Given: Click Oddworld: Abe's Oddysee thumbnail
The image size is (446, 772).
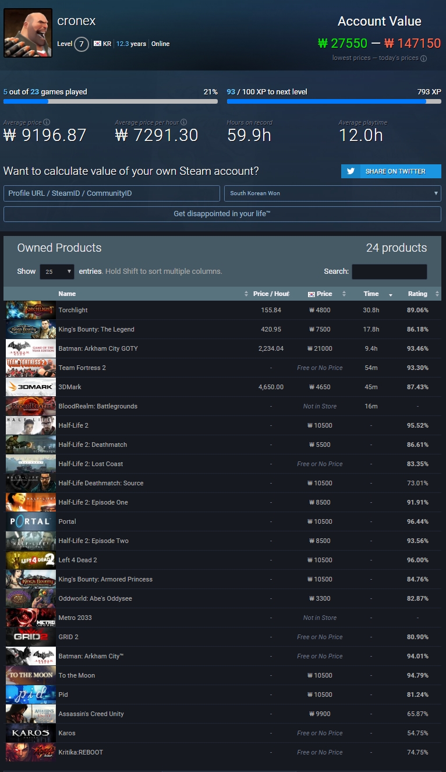Looking at the screenshot, I should [x=31, y=598].
